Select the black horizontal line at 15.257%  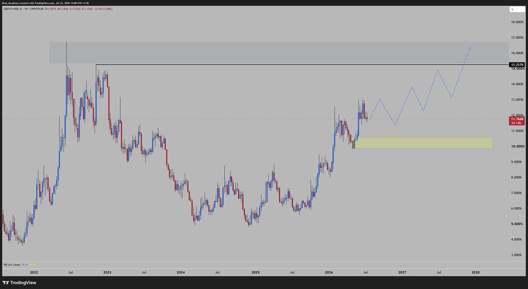302,64
